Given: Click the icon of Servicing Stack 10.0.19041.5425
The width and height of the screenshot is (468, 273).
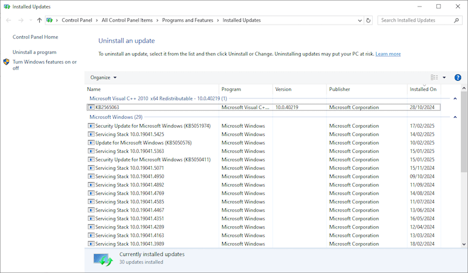Looking at the screenshot, I should tap(91, 134).
